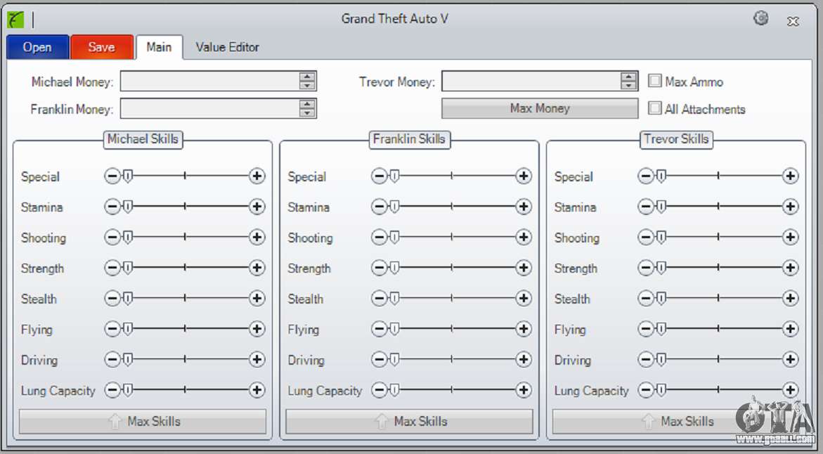
Task: Click Max Skills under Trevor Skills
Action: pos(676,422)
